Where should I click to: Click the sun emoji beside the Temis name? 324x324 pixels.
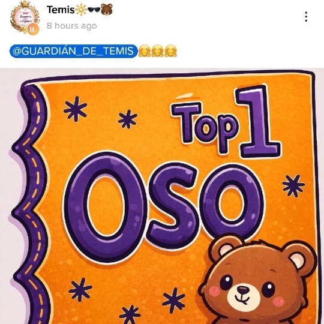click(x=81, y=10)
